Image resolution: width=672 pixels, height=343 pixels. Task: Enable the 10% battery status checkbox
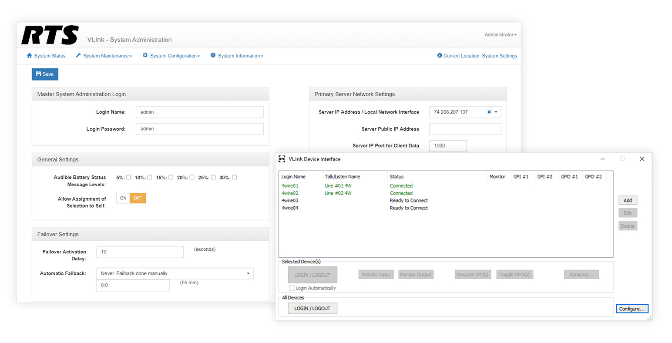150,177
